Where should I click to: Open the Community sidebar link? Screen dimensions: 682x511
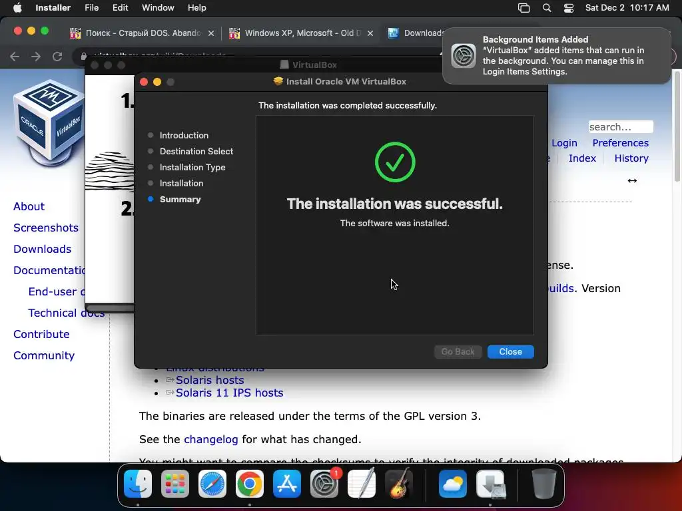(x=44, y=355)
